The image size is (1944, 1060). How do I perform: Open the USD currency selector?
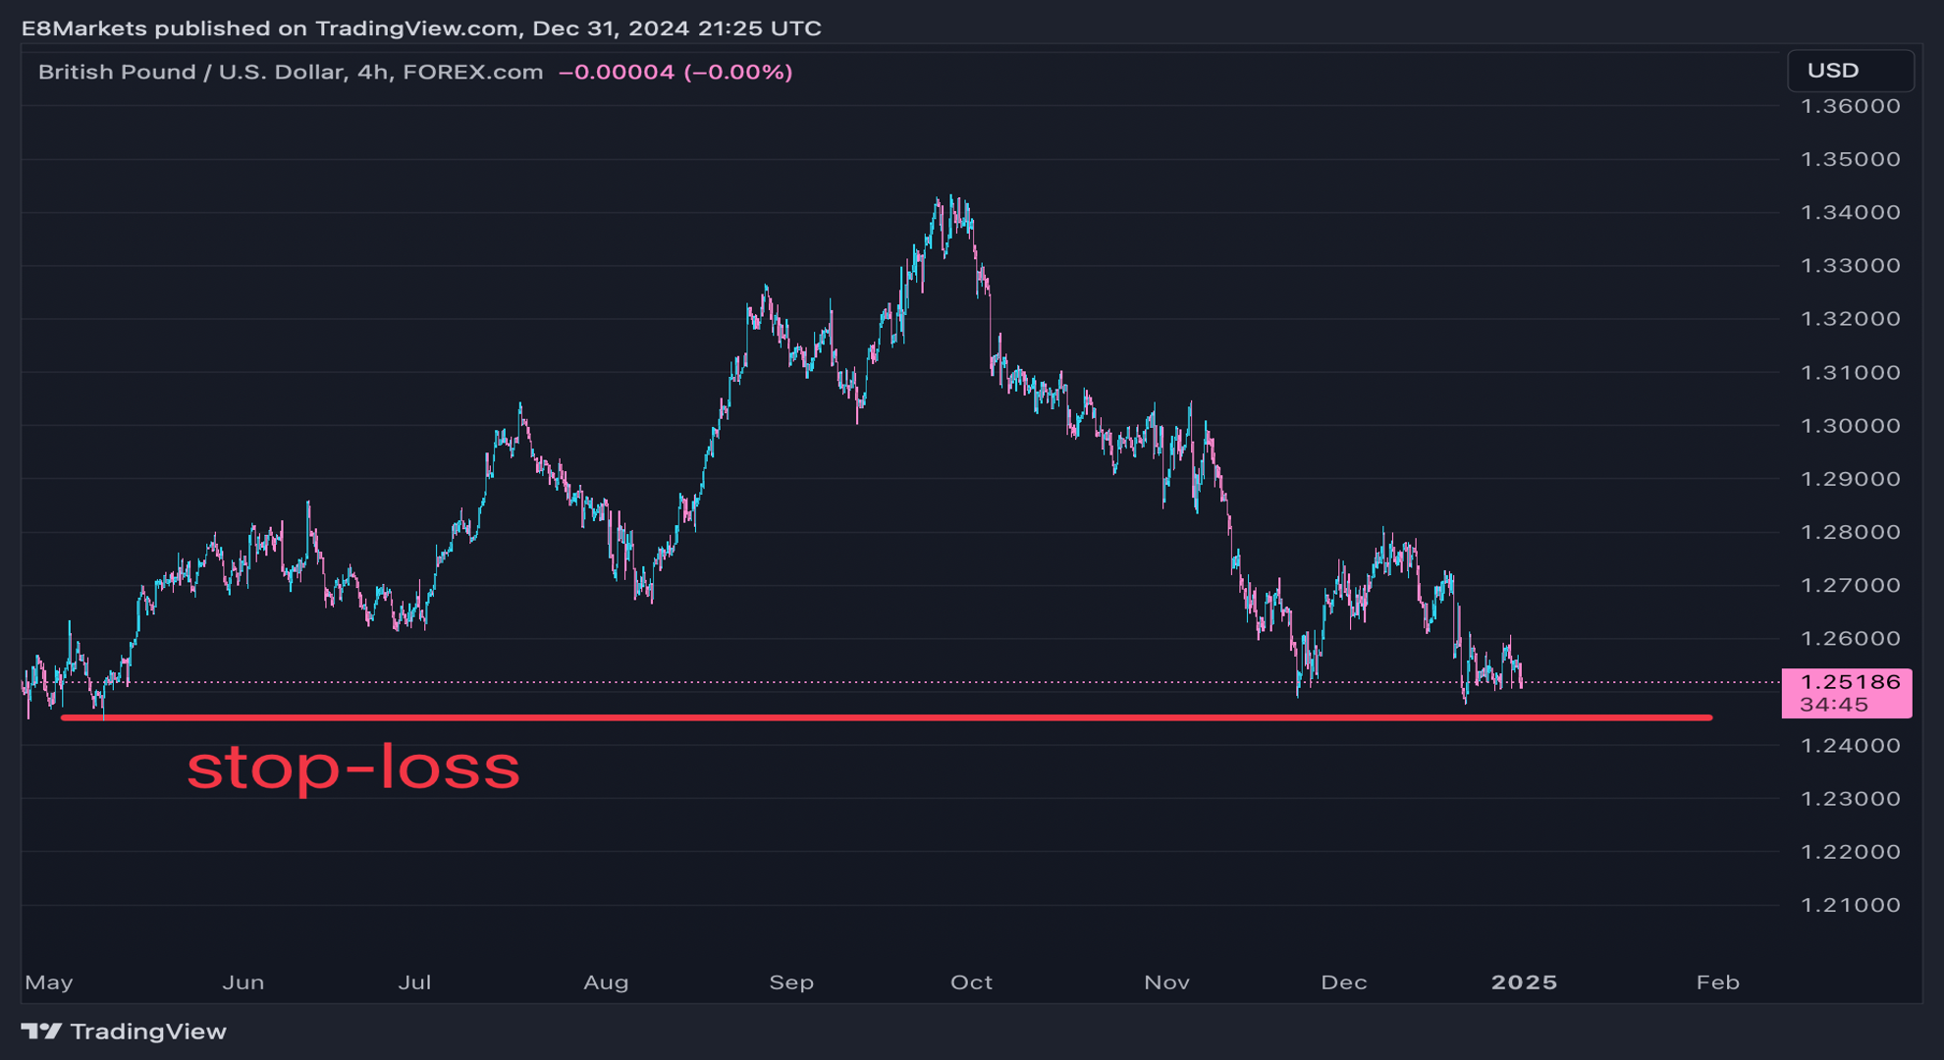tap(1851, 71)
